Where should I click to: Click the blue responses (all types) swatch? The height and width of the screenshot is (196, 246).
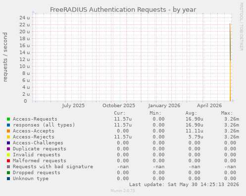coord(8,125)
